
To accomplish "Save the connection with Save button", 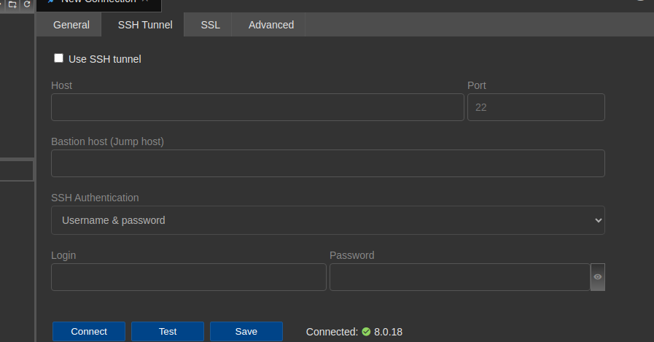I will coord(246,332).
